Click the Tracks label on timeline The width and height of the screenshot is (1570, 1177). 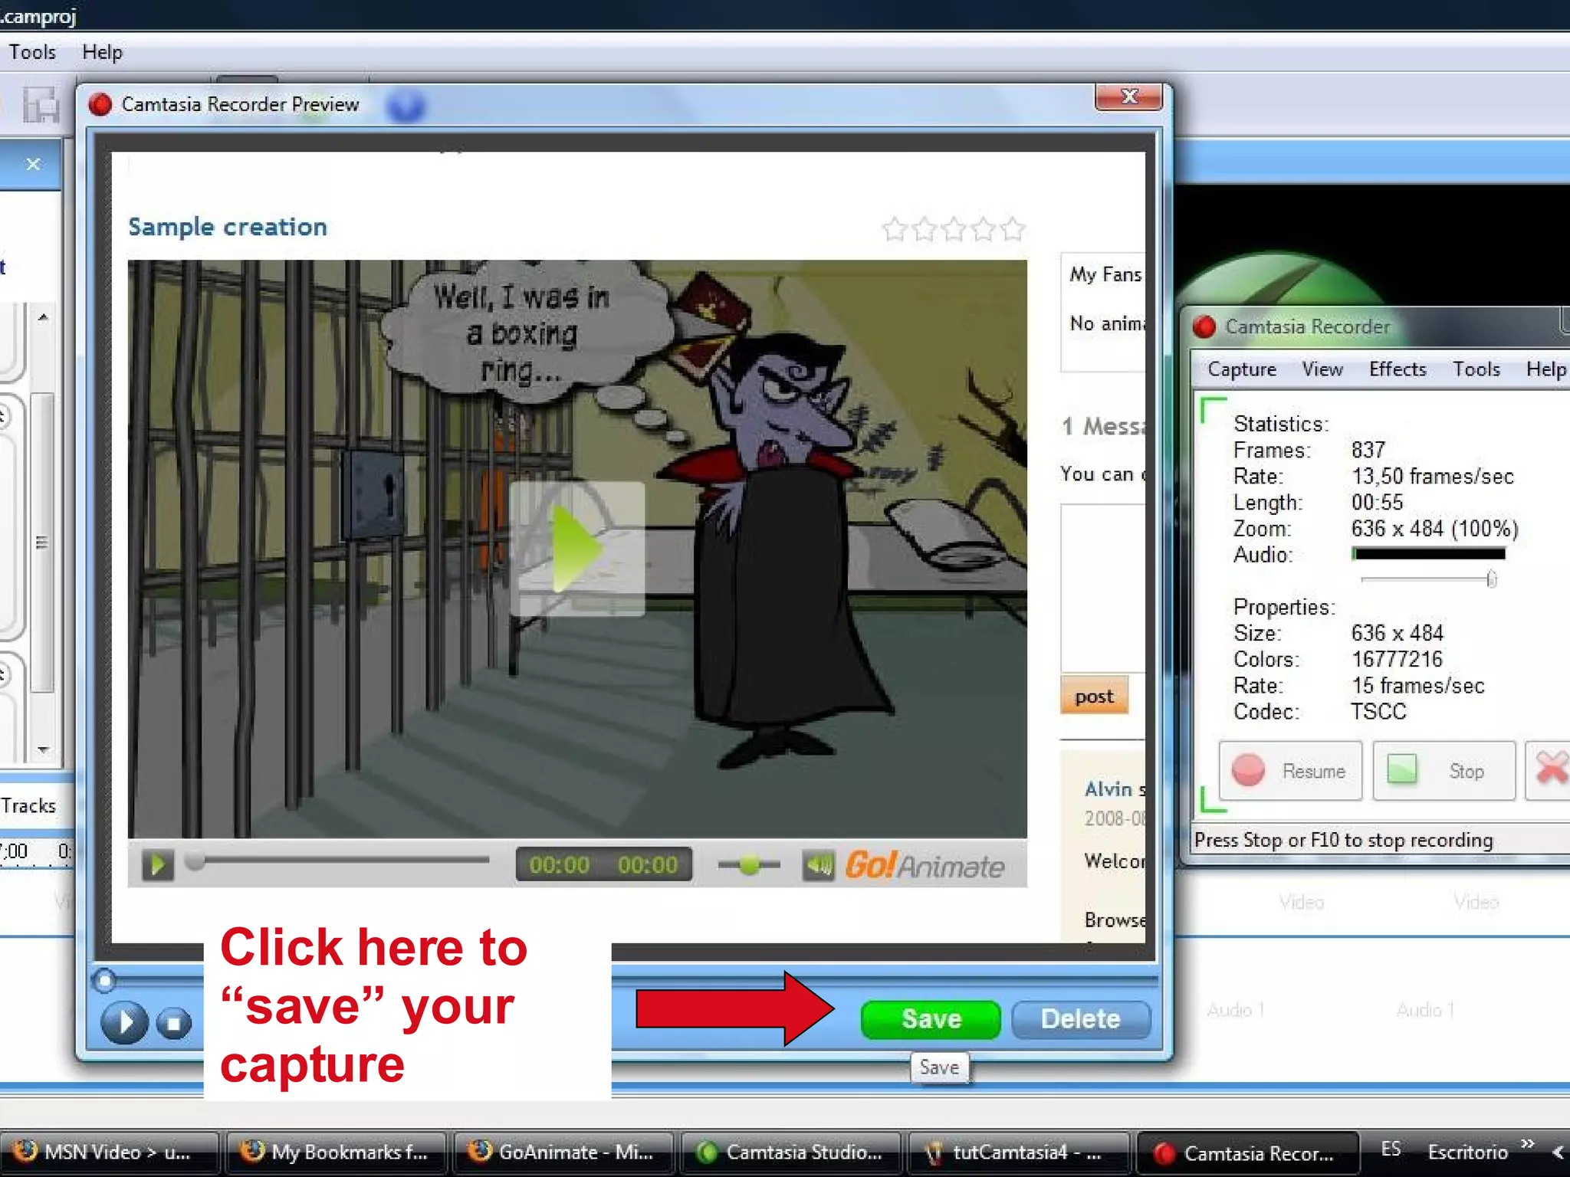(28, 805)
